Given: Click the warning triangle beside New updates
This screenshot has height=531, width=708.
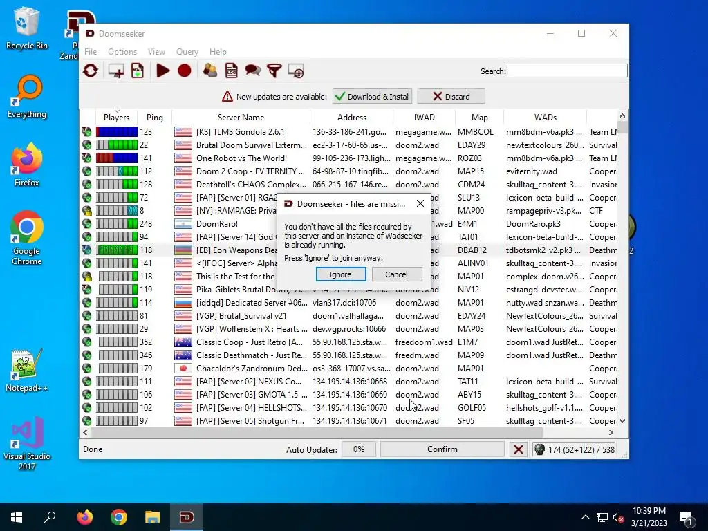Looking at the screenshot, I should tap(227, 97).
